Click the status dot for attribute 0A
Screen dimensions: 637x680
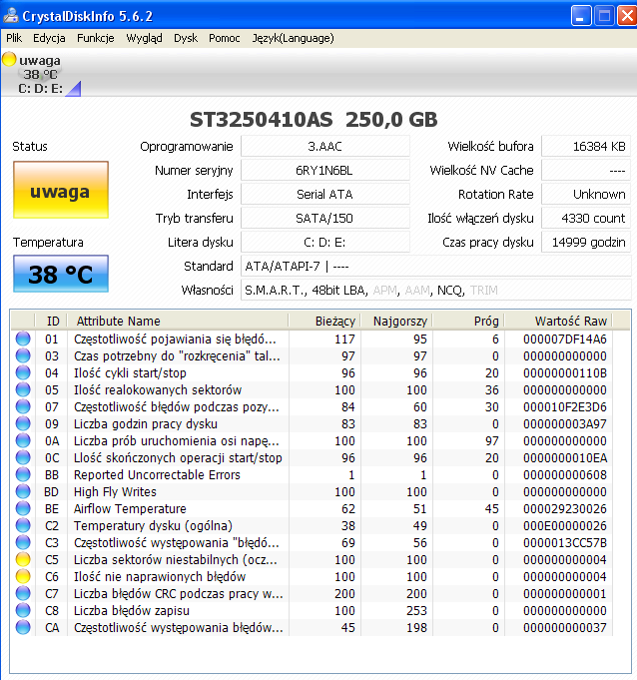click(23, 440)
